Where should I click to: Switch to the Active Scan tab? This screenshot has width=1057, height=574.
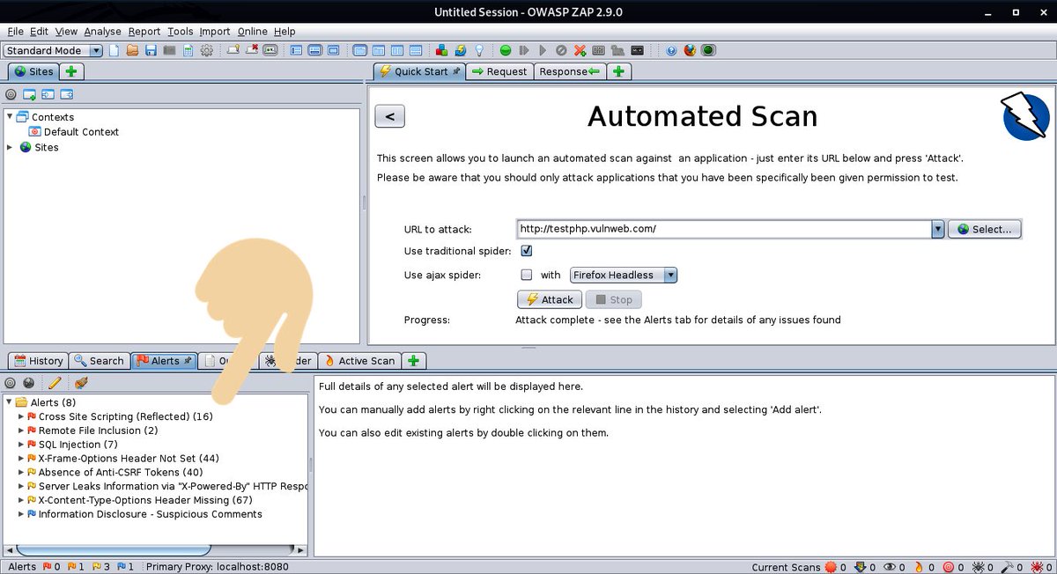[359, 361]
